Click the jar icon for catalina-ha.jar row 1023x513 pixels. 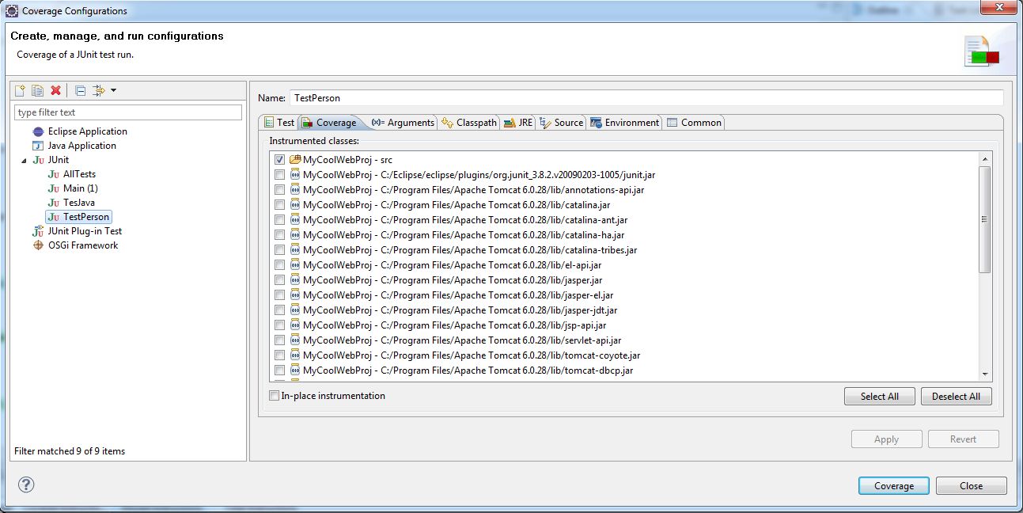(295, 235)
